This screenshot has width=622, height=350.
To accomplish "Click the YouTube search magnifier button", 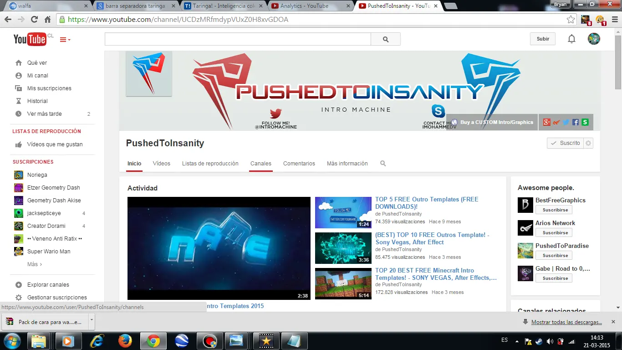I will (x=386, y=39).
